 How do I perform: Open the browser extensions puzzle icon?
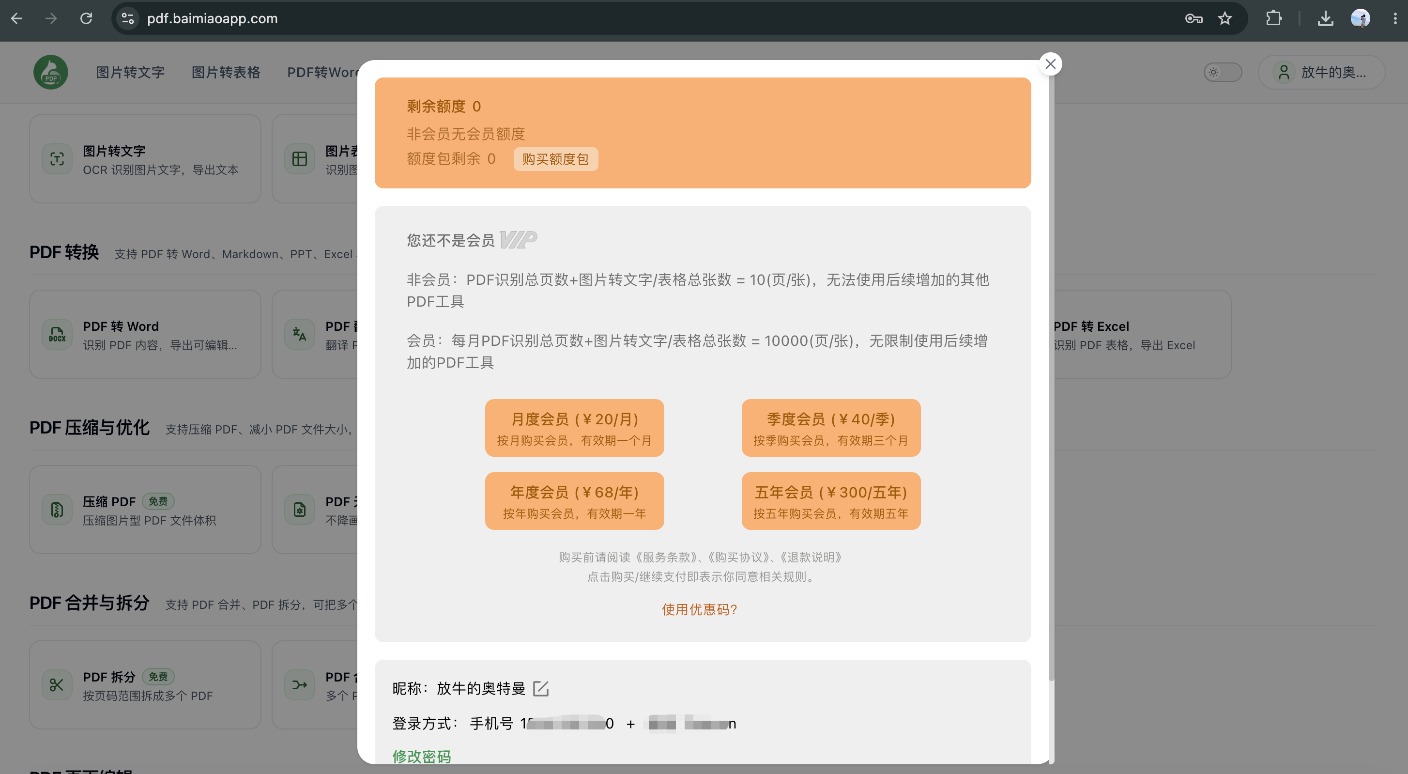point(1273,18)
